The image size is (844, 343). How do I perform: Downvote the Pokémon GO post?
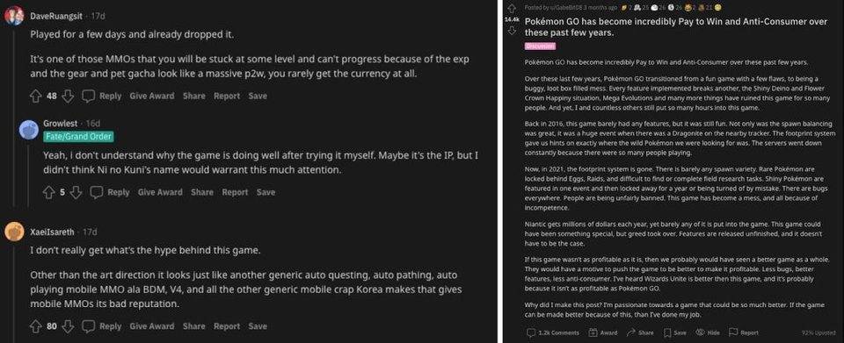(511, 30)
